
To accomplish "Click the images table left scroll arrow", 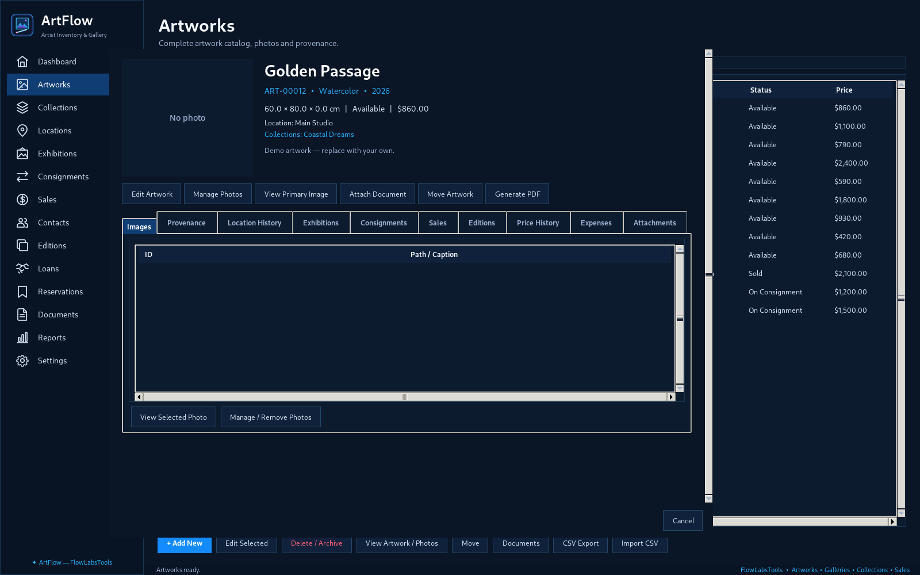I will (139, 397).
